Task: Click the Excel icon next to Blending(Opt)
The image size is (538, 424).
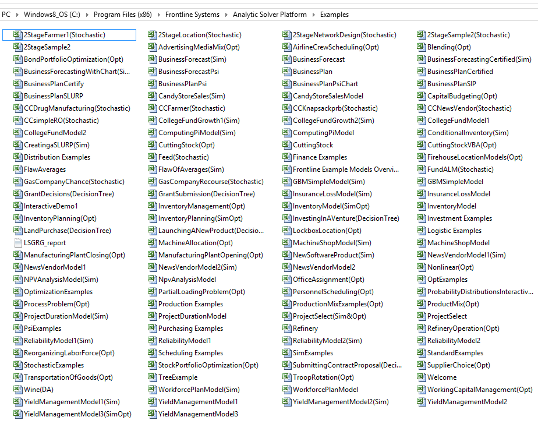Action: (421, 47)
